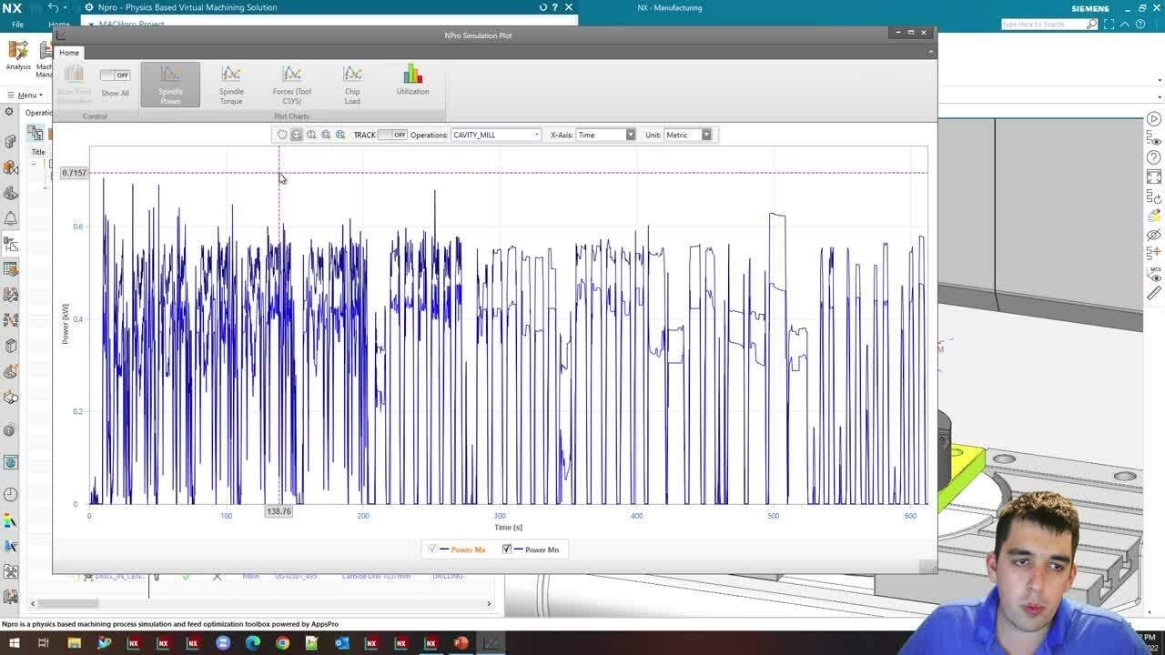
Task: Open Outlook from taskbar
Action: [x=341, y=643]
